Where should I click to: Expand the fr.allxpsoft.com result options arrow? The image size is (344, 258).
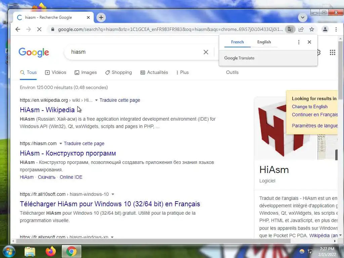[112, 237]
